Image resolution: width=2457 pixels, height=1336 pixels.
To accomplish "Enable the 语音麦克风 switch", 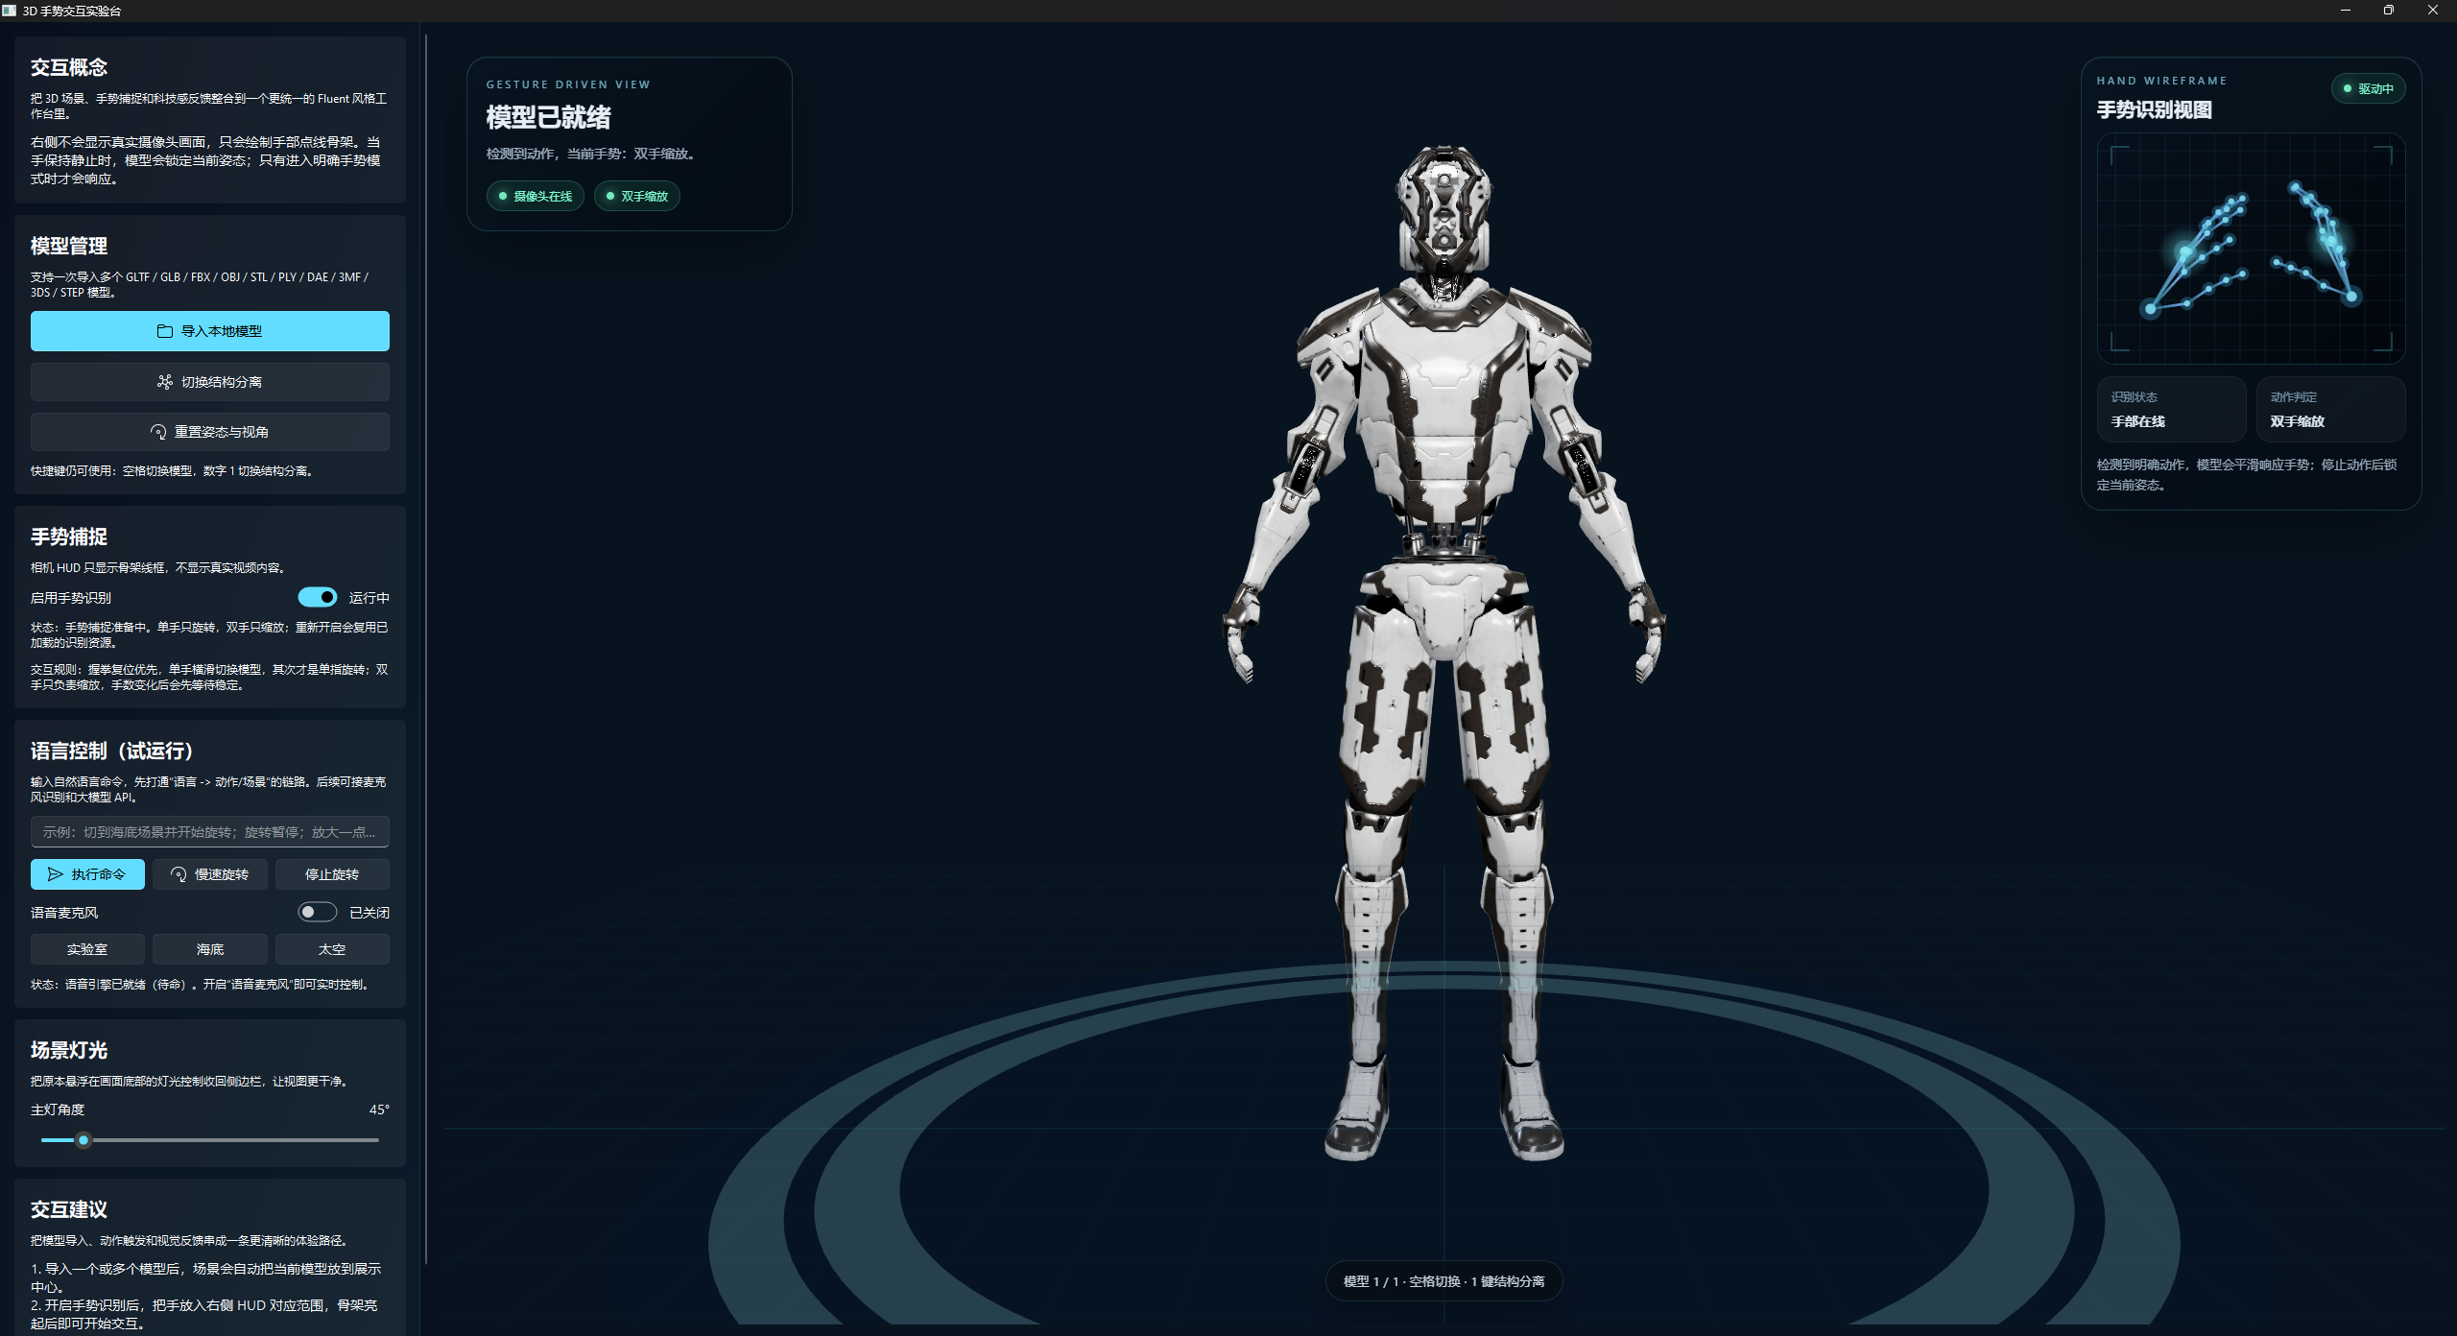I will (x=318, y=912).
